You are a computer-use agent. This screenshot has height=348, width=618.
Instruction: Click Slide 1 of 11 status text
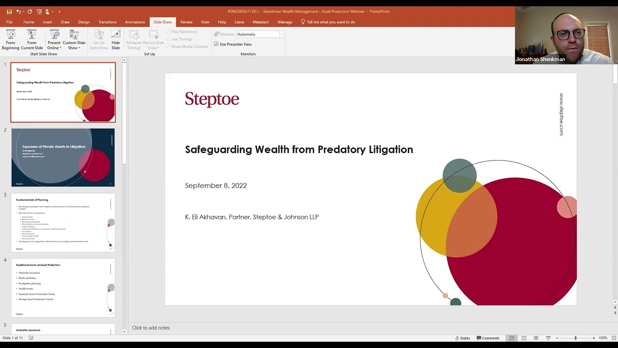pyautogui.click(x=13, y=338)
